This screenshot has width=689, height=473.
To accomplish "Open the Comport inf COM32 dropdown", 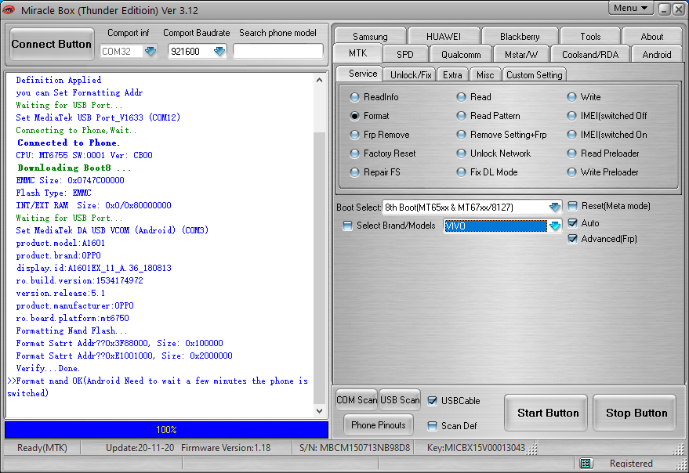I will click(x=150, y=52).
